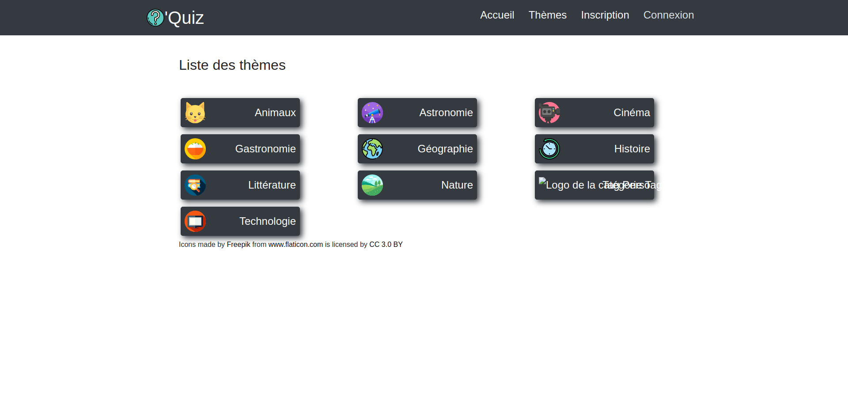The image size is (848, 420).
Task: Click the Histoire theme label
Action: 632,149
